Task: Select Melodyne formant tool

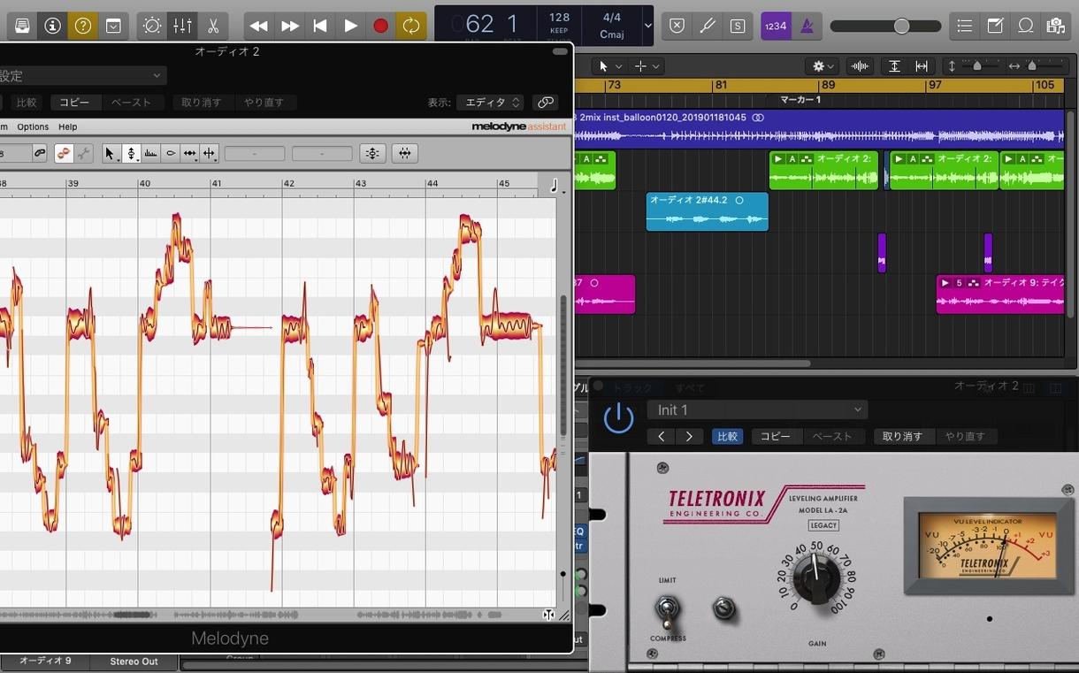Action: [150, 153]
